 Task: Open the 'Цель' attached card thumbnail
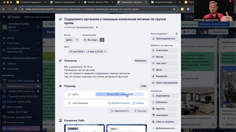click(126, 128)
